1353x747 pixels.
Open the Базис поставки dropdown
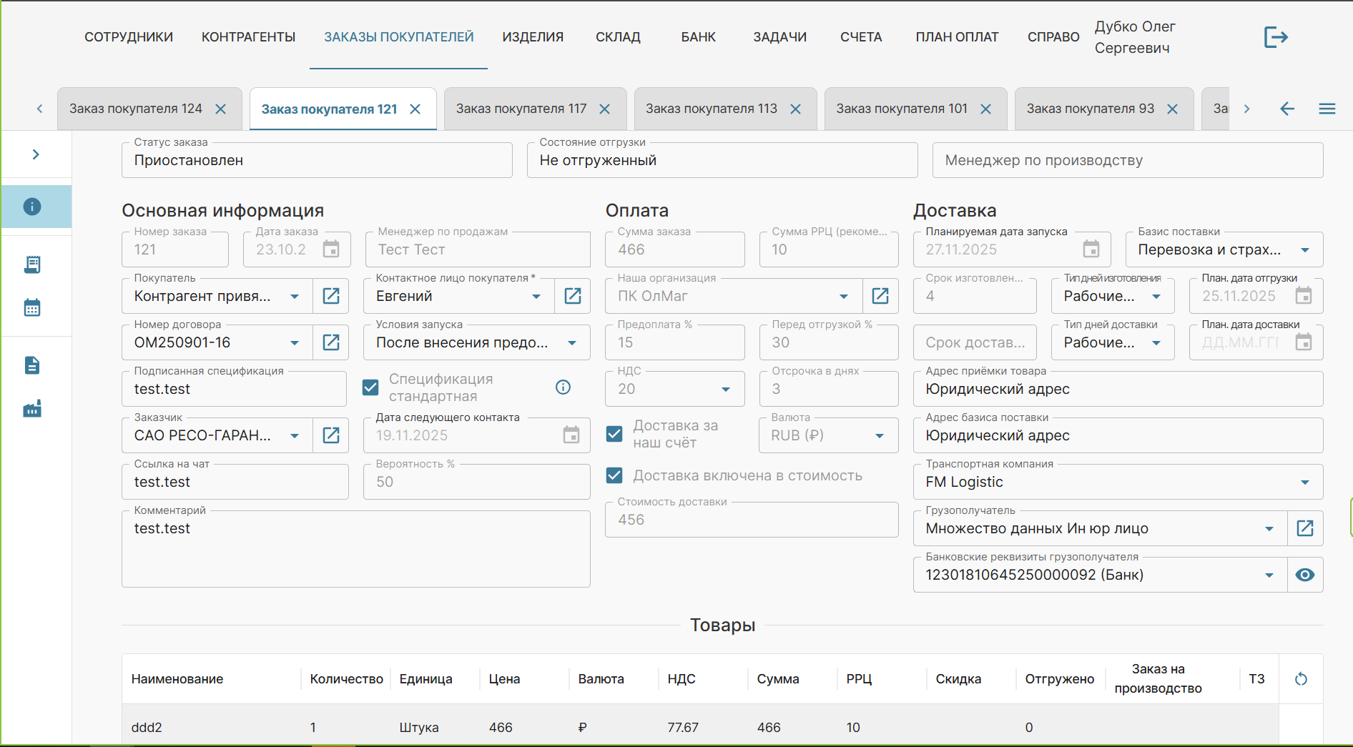1304,250
